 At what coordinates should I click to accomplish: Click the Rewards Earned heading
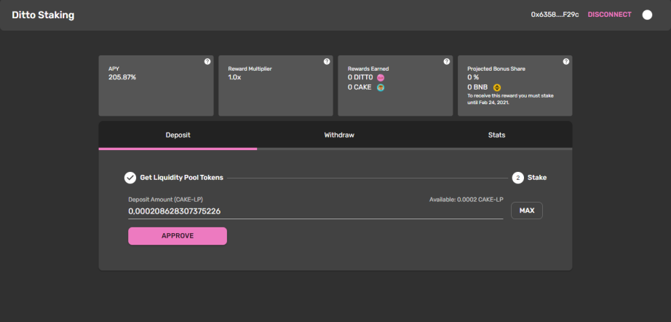[368, 68]
